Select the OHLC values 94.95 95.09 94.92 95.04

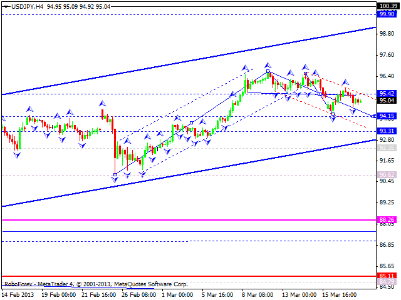coord(78,7)
